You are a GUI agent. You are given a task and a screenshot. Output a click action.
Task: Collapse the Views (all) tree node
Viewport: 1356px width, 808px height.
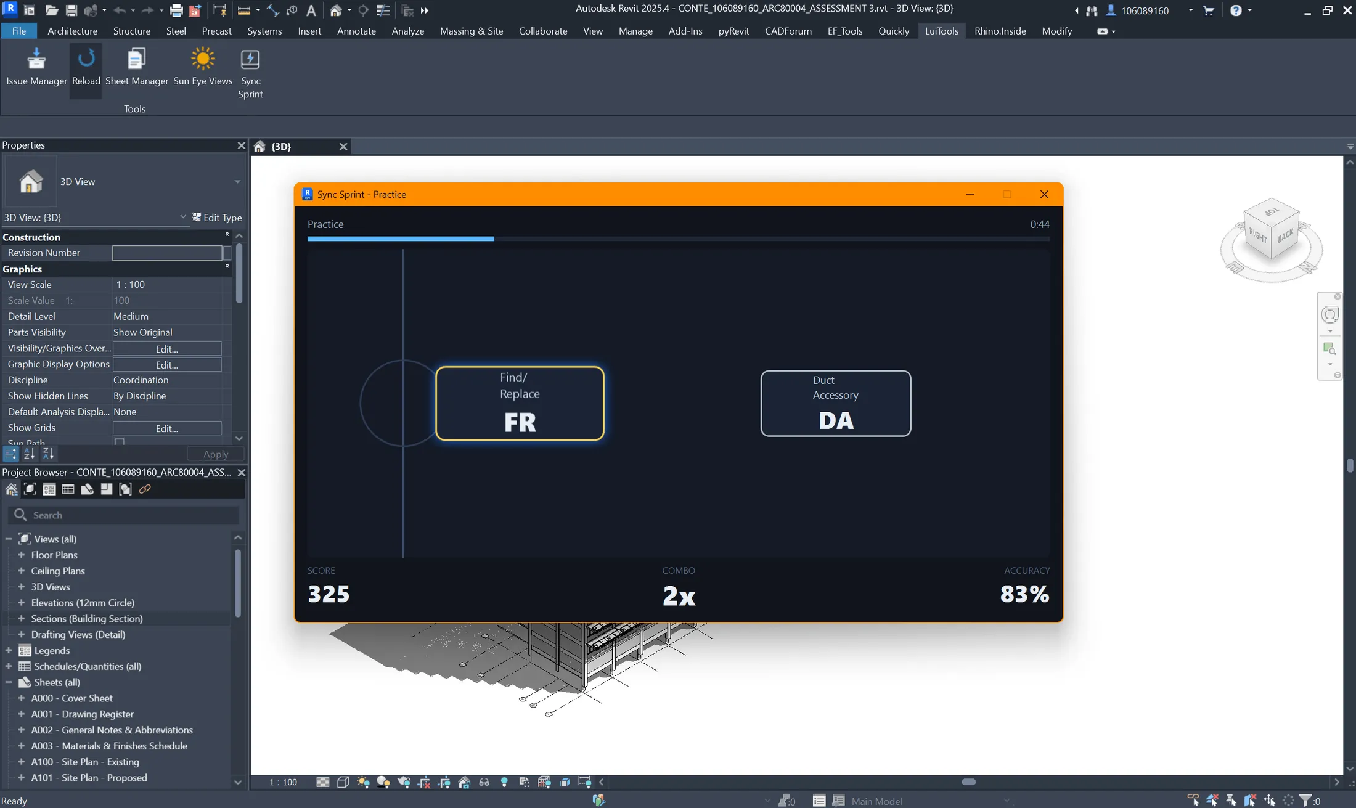[x=9, y=539]
